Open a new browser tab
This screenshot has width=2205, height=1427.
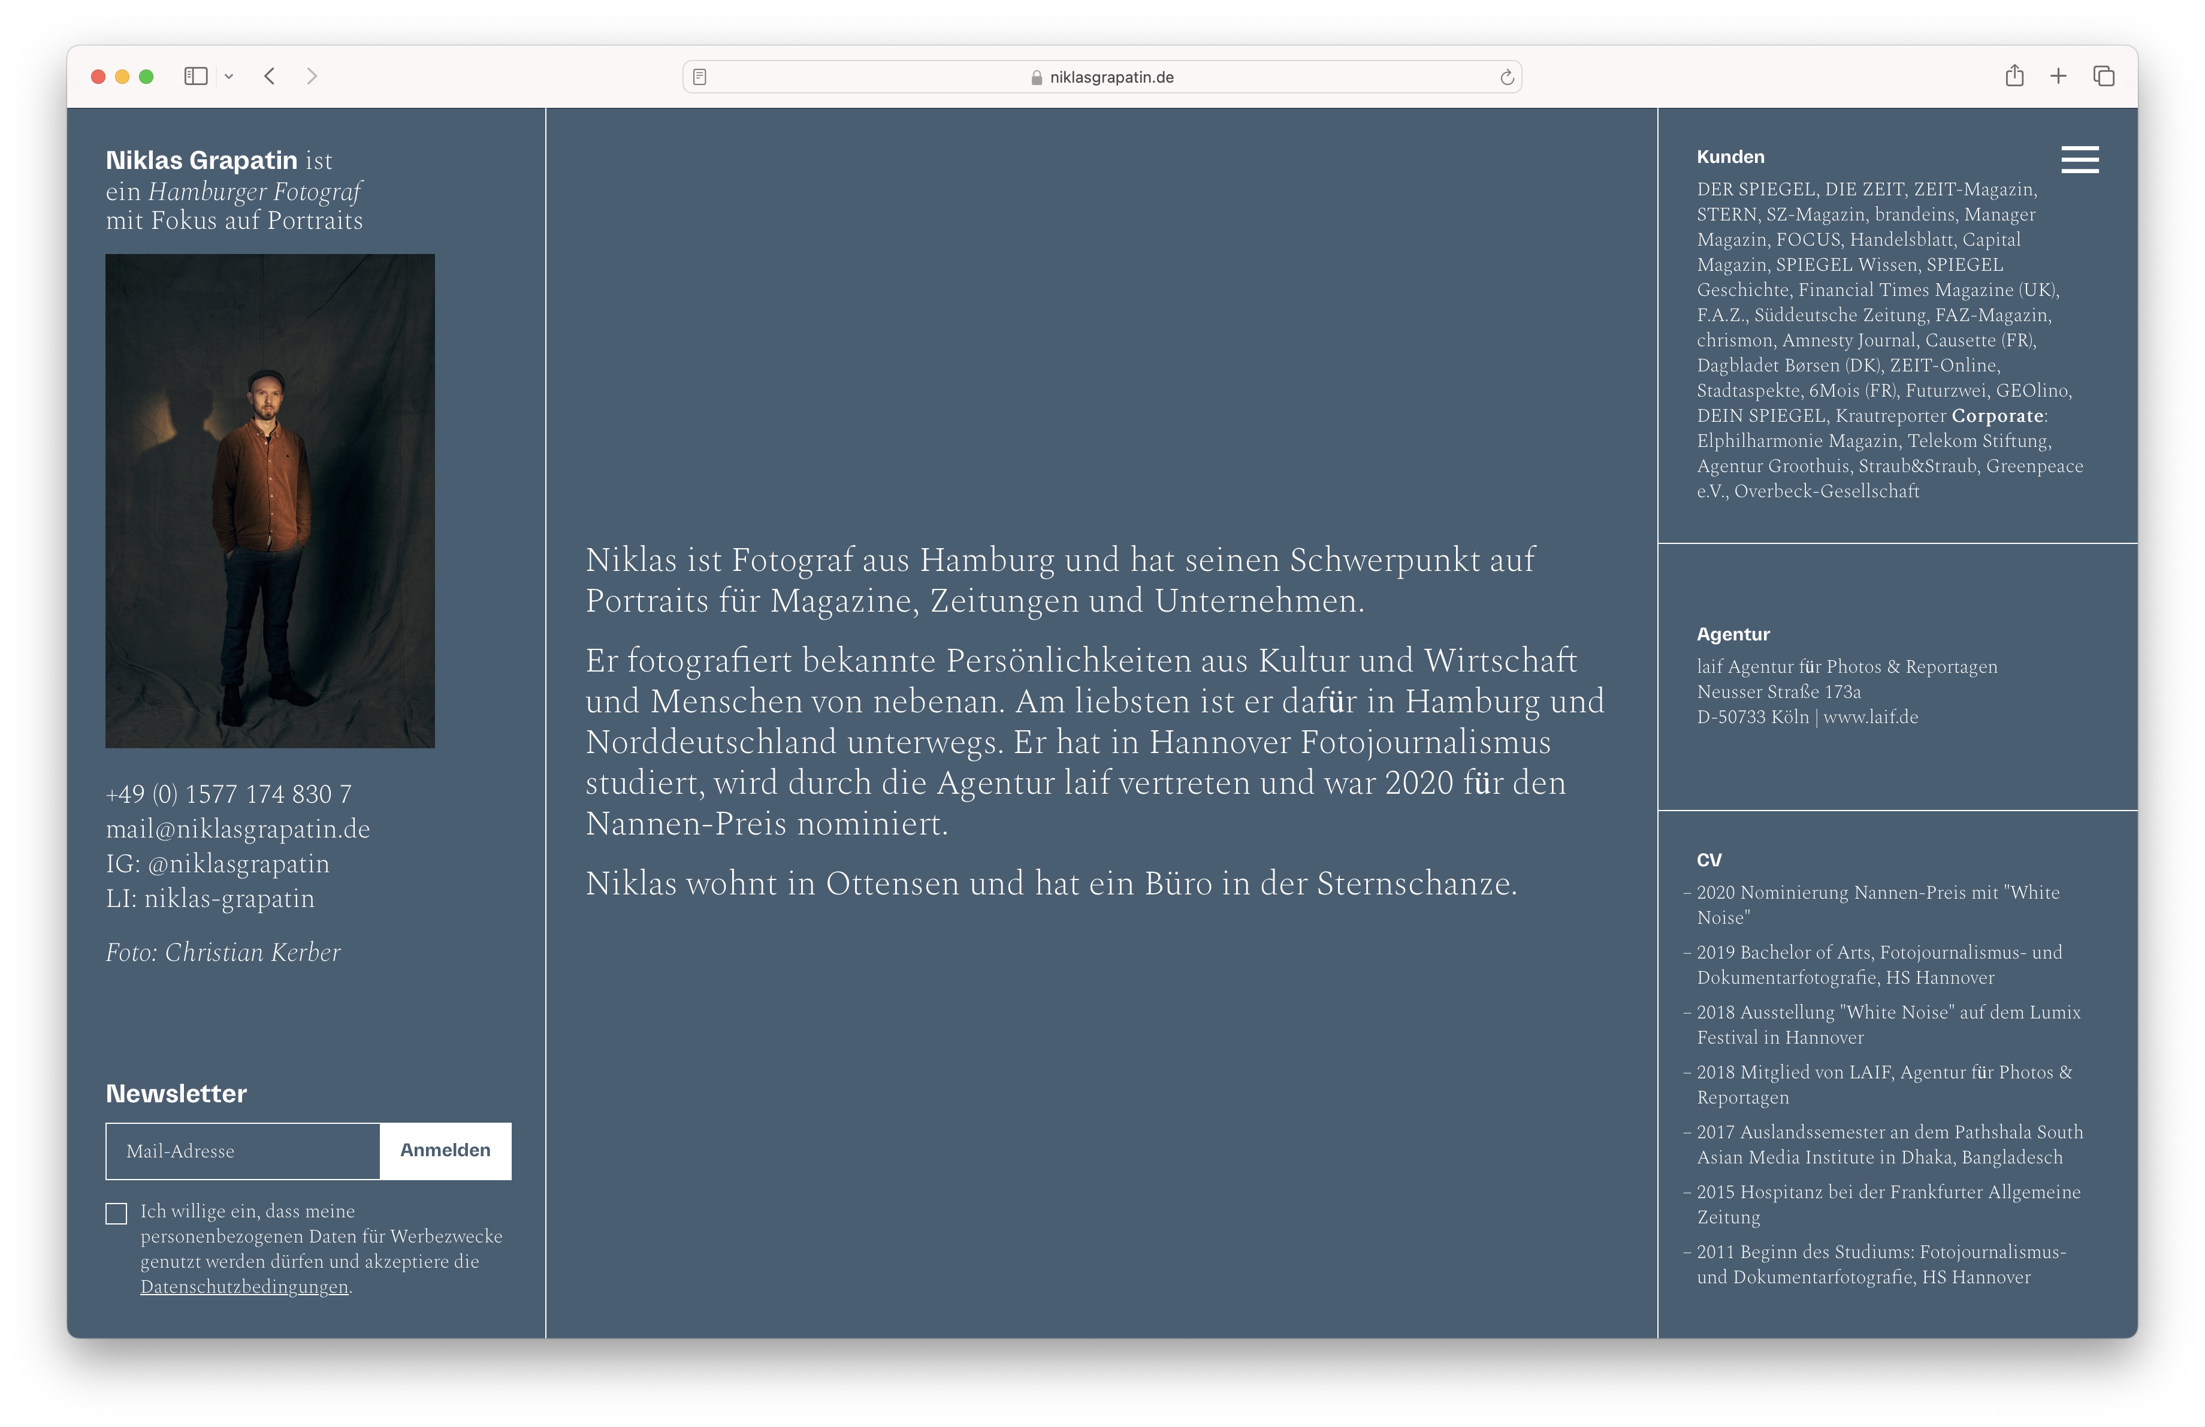point(2058,76)
